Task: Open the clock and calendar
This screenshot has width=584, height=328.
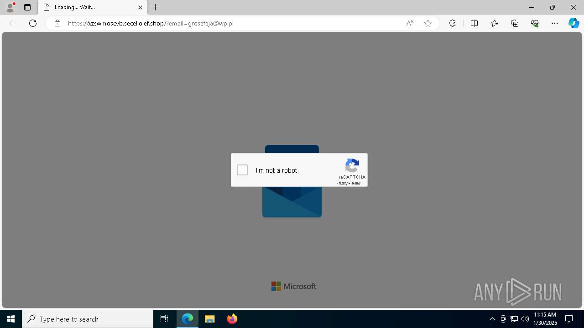Action: point(545,319)
